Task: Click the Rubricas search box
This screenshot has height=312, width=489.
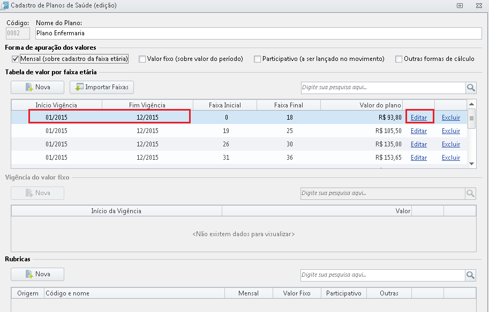Action: (x=383, y=275)
